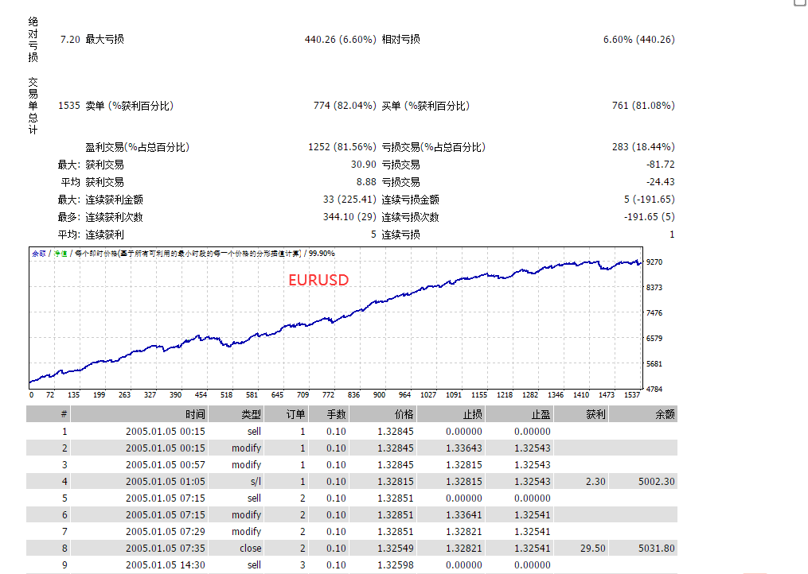808x574 pixels.
Task: Click the chart x-axis value 1537
Action: pyautogui.click(x=632, y=395)
